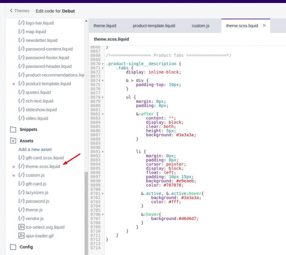Switch to the theme.liquid tab
The width and height of the screenshot is (286, 255).
(x=105, y=26)
